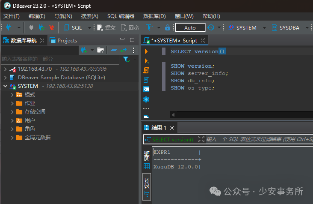This screenshot has height=204, width=313.
Task: Click the expand filter panel icon in results
Action: tap(201, 139)
